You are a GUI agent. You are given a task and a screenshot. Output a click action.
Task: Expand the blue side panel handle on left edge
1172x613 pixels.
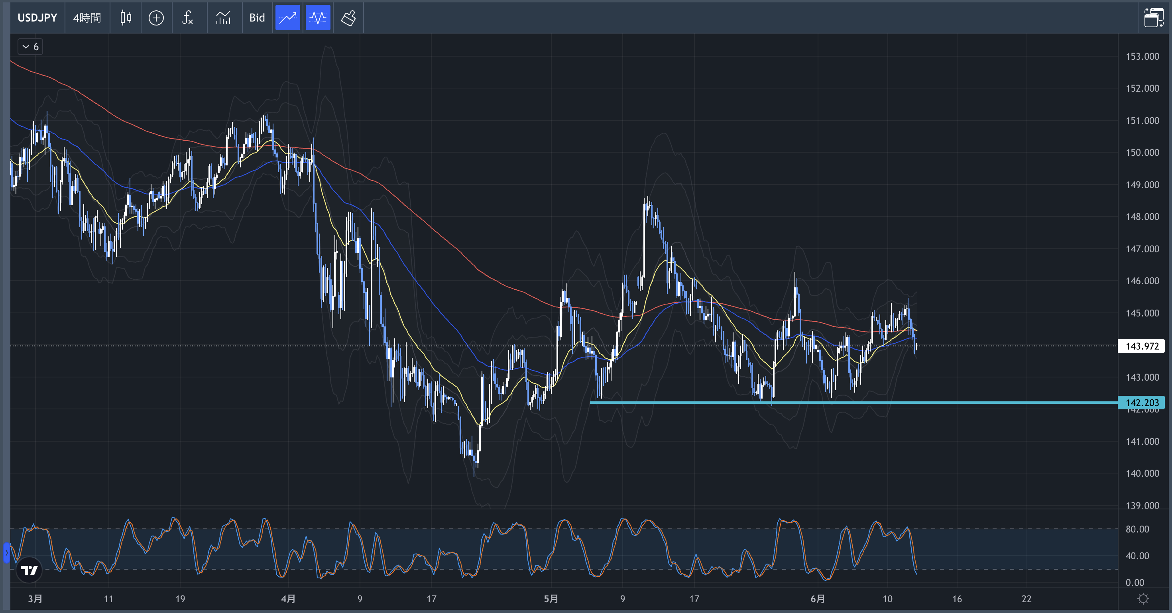coord(6,552)
